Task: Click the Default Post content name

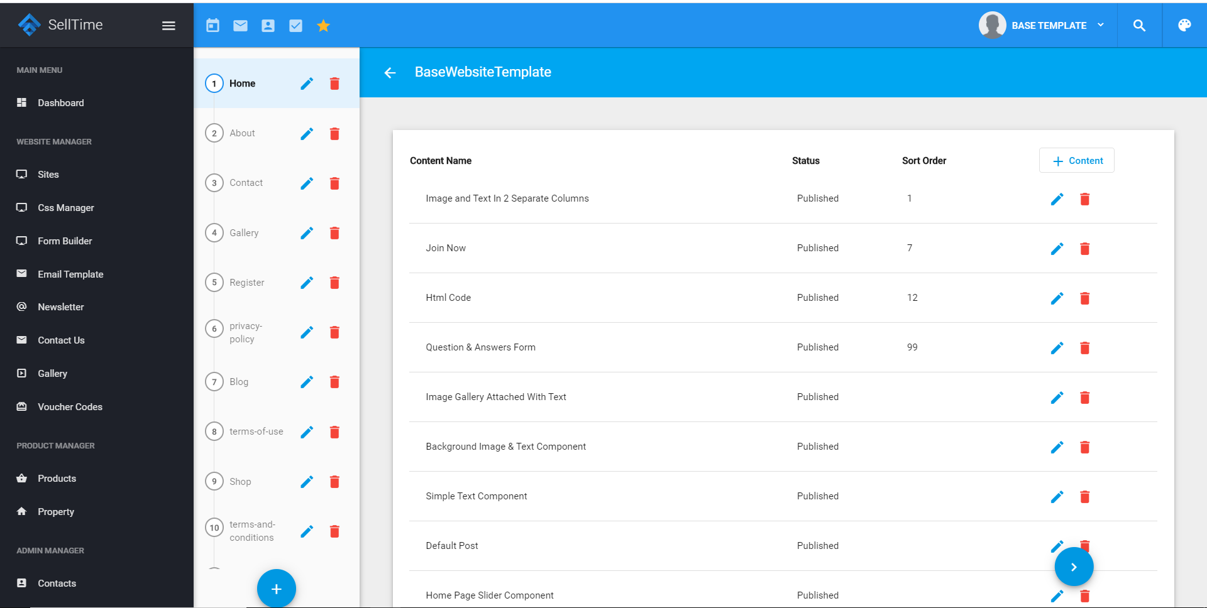Action: 451,546
